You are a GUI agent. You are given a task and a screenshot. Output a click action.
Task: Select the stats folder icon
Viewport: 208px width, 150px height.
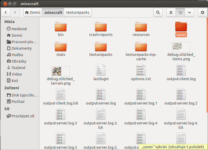tap(61, 47)
